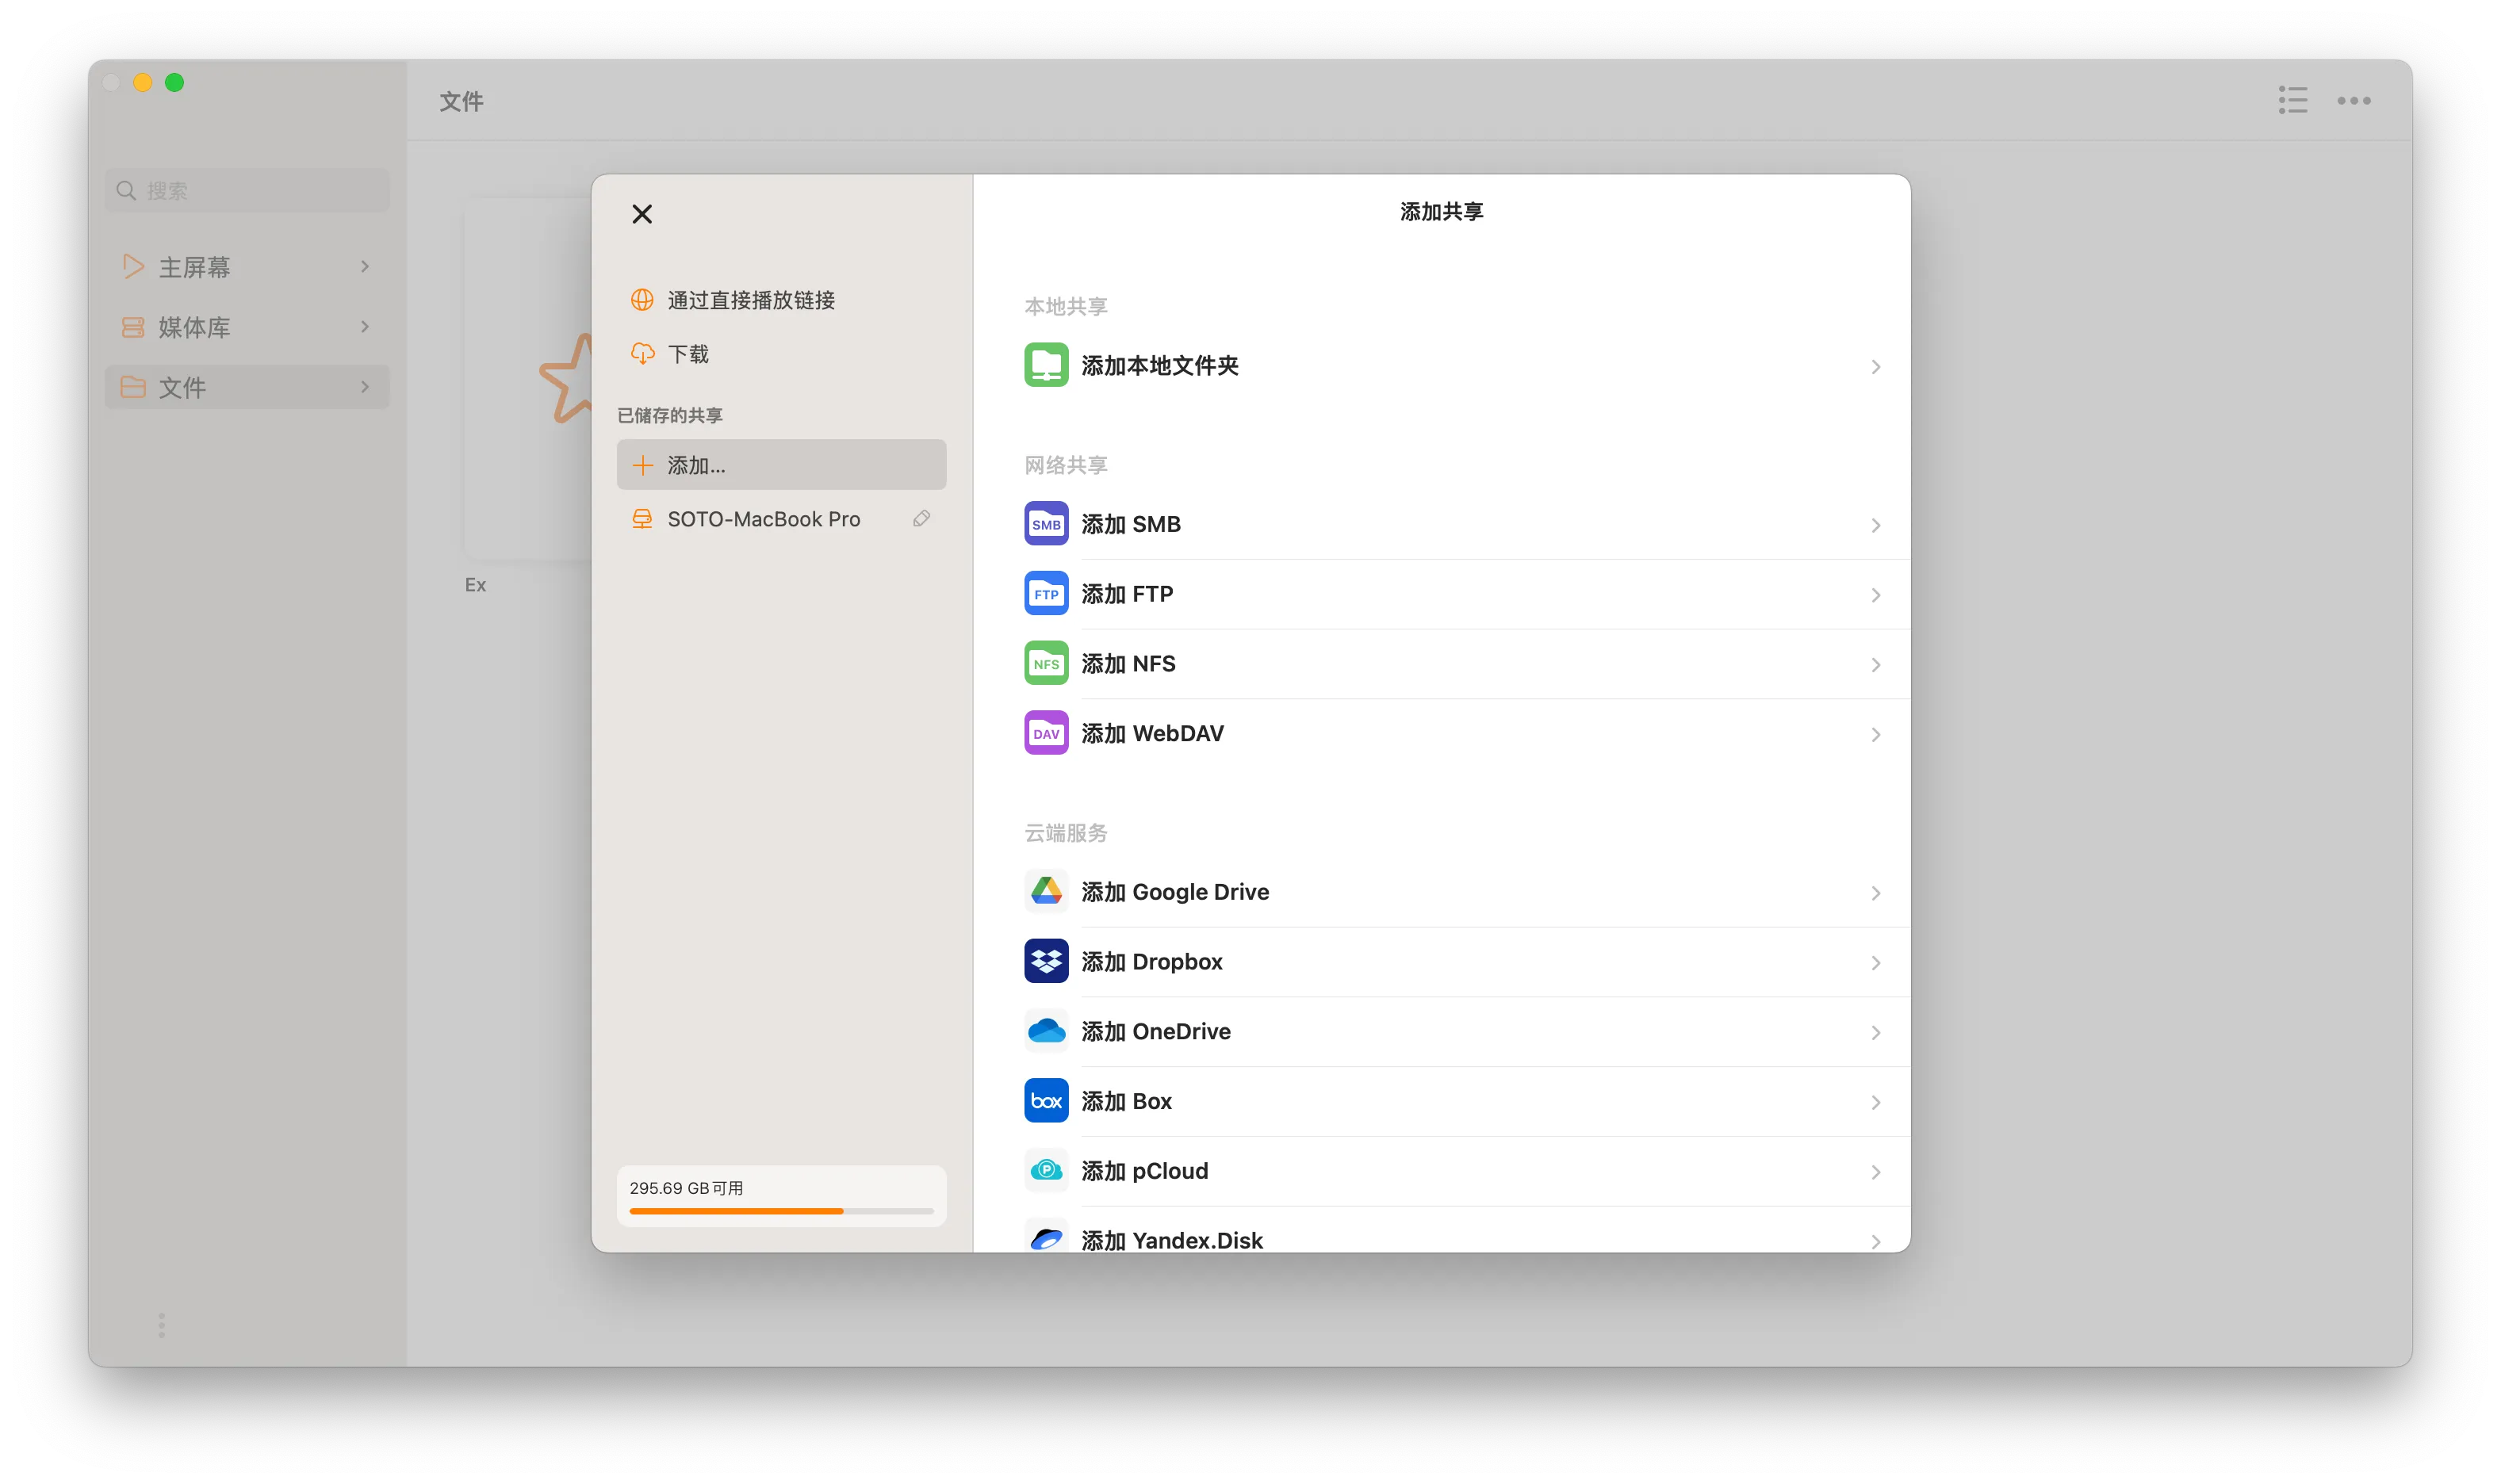Choose 添加 Dropbox option

pos(1466,961)
